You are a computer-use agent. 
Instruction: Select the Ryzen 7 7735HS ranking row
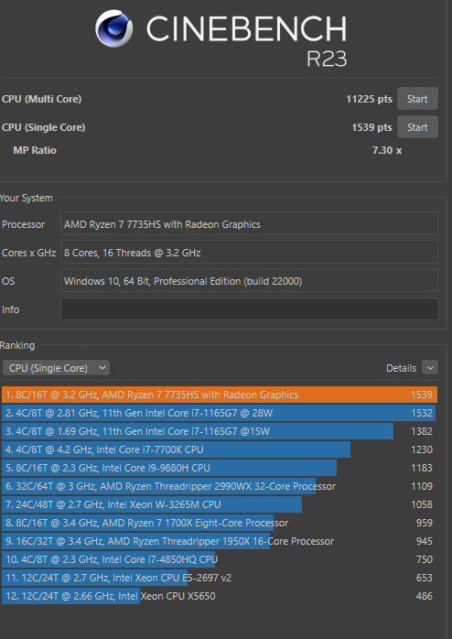tap(220, 395)
